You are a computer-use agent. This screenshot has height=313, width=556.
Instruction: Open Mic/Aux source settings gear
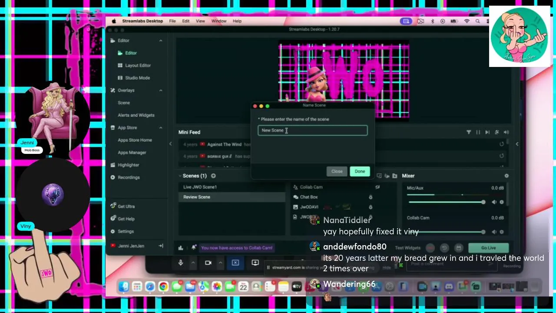point(502,202)
